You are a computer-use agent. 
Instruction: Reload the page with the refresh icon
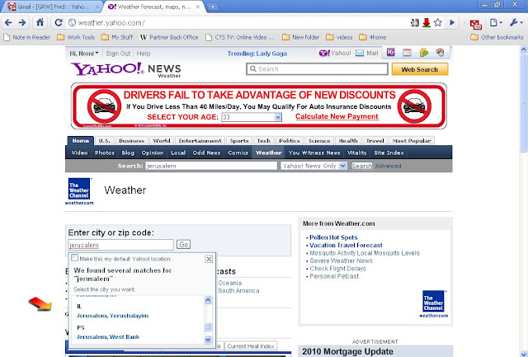click(x=59, y=22)
